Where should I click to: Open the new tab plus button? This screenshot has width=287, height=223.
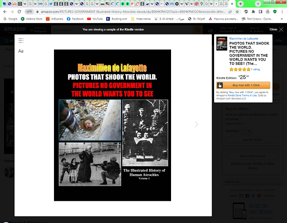click(241, 3)
